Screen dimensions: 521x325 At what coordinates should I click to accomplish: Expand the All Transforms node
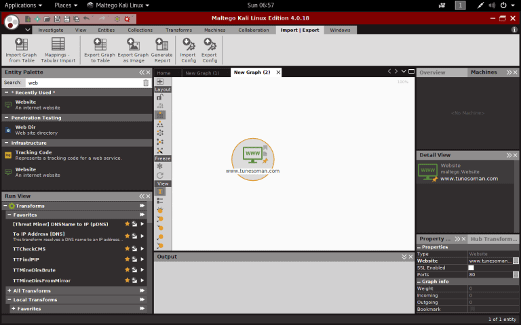pyautogui.click(x=9, y=291)
